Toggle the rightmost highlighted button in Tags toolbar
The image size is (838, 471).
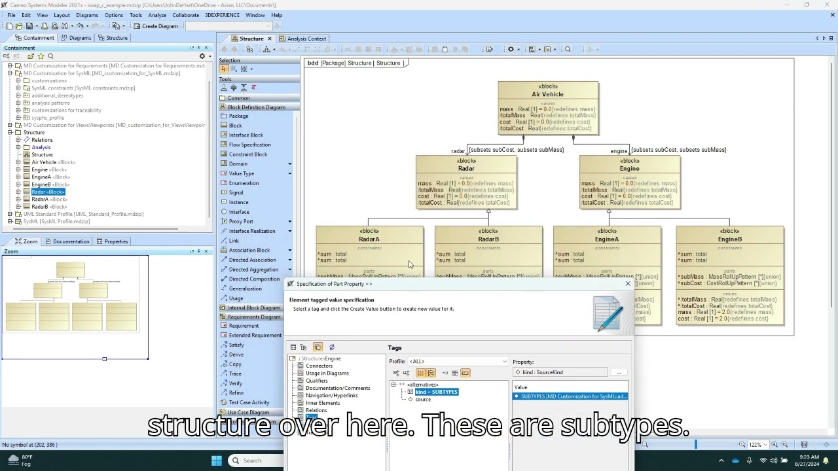point(465,373)
